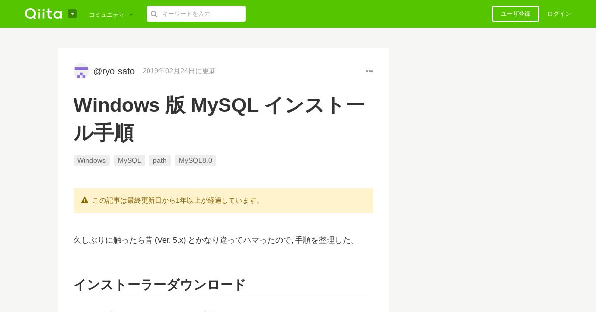The height and width of the screenshot is (312, 596).
Task: Select the MySQL tag
Action: point(129,160)
